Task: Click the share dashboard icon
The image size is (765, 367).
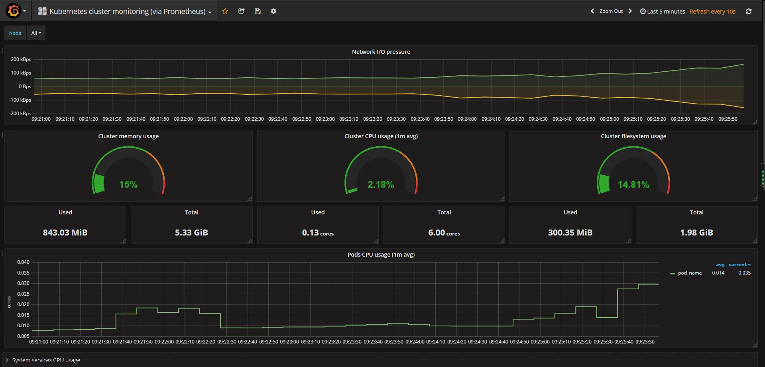Action: (x=241, y=11)
